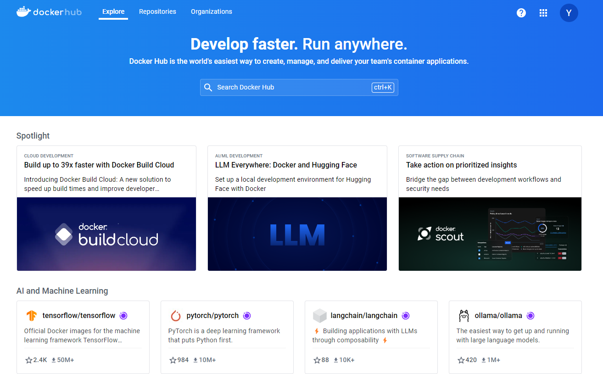This screenshot has width=603, height=374.
Task: Open the Repositories tab
Action: [157, 11]
